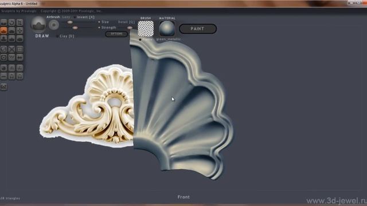Toggle the Strength pressure dot
The image size is (367, 206).
pos(99,27)
